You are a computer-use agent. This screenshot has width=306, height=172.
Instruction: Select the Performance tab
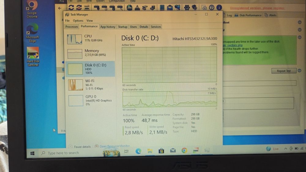89,26
